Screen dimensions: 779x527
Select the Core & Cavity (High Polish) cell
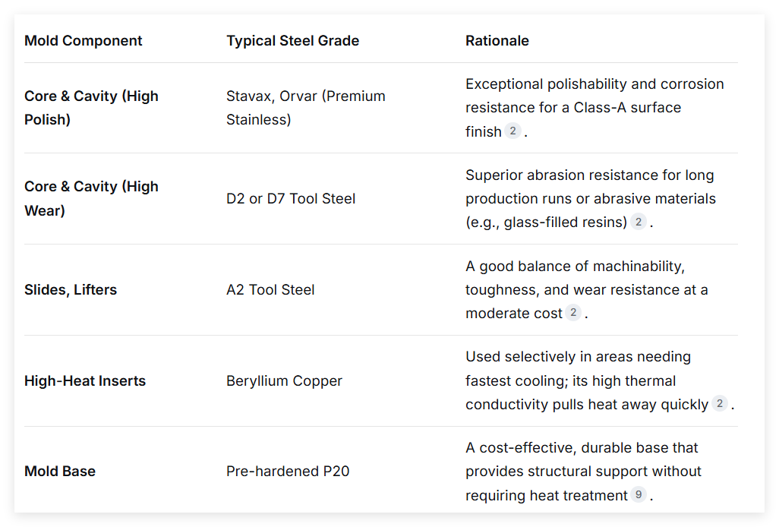91,108
